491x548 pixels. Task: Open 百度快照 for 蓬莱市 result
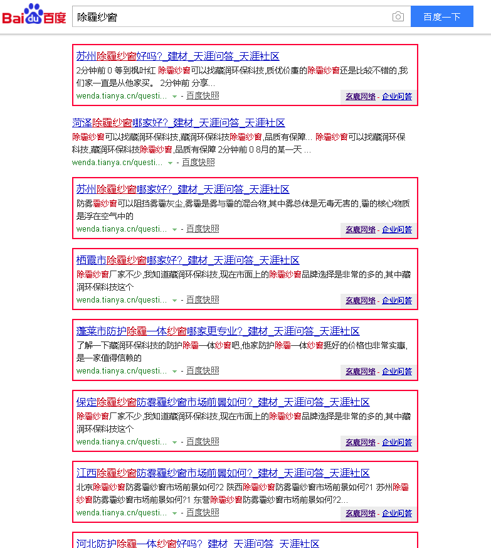point(203,371)
